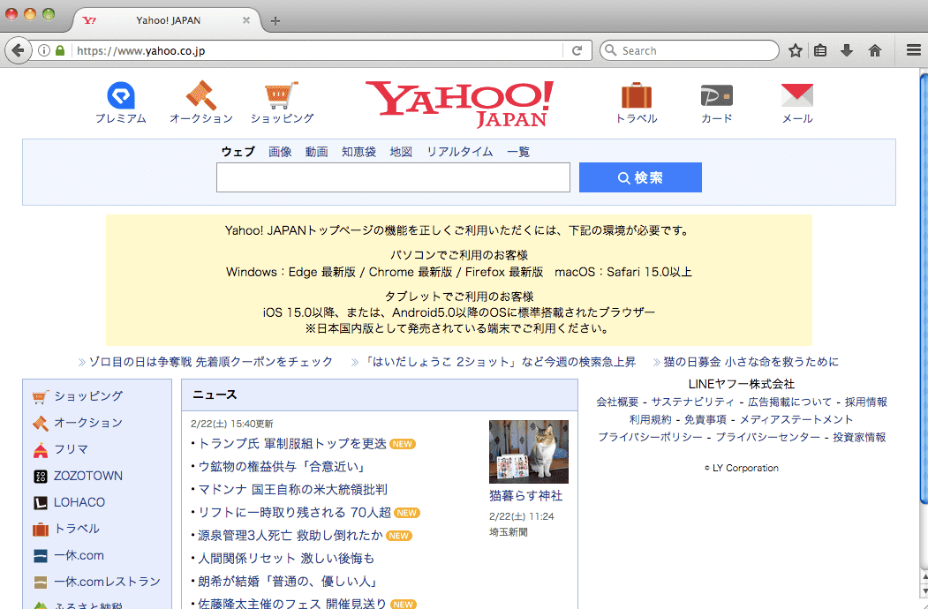Go to the browser home icon
This screenshot has height=609, width=928.
tap(875, 50)
